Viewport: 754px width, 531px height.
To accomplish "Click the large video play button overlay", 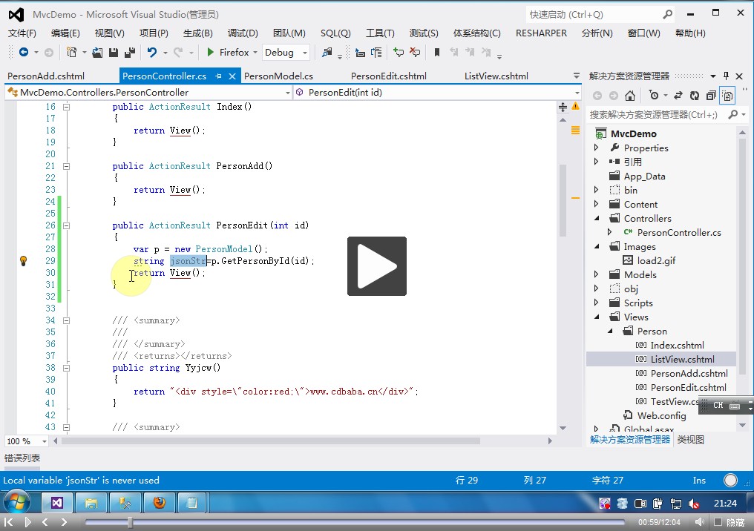I will point(377,266).
